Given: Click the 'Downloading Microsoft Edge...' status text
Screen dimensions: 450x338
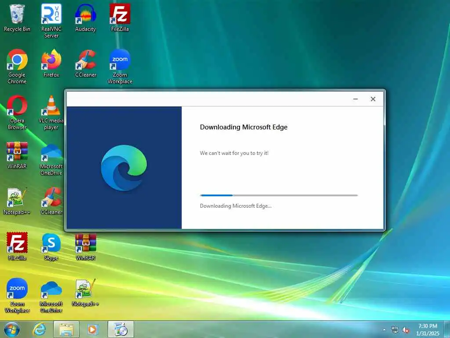Looking at the screenshot, I should pos(236,206).
